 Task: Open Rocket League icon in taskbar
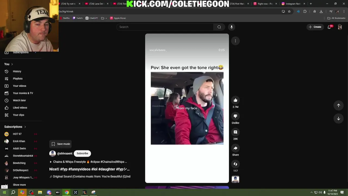84,192
